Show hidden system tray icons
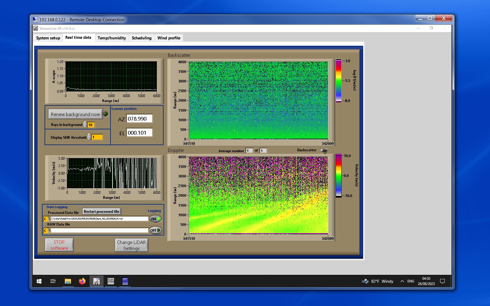Viewport: 490px width, 306px height. pos(402,281)
